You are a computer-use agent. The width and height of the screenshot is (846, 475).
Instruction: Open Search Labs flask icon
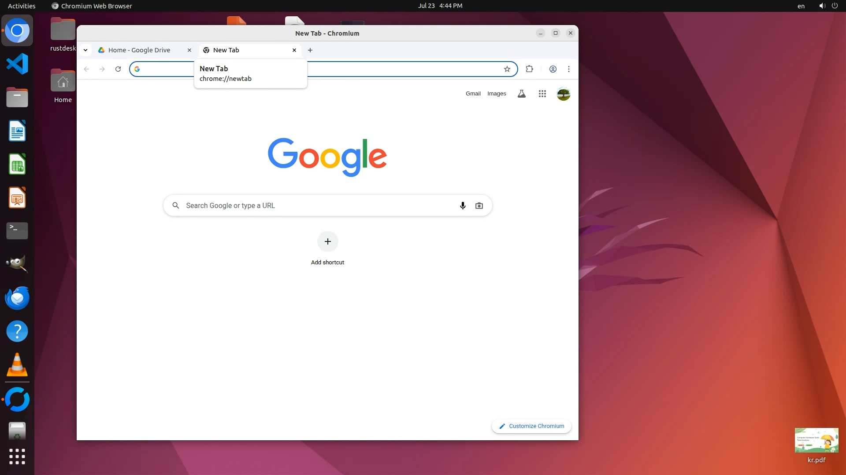click(x=522, y=94)
